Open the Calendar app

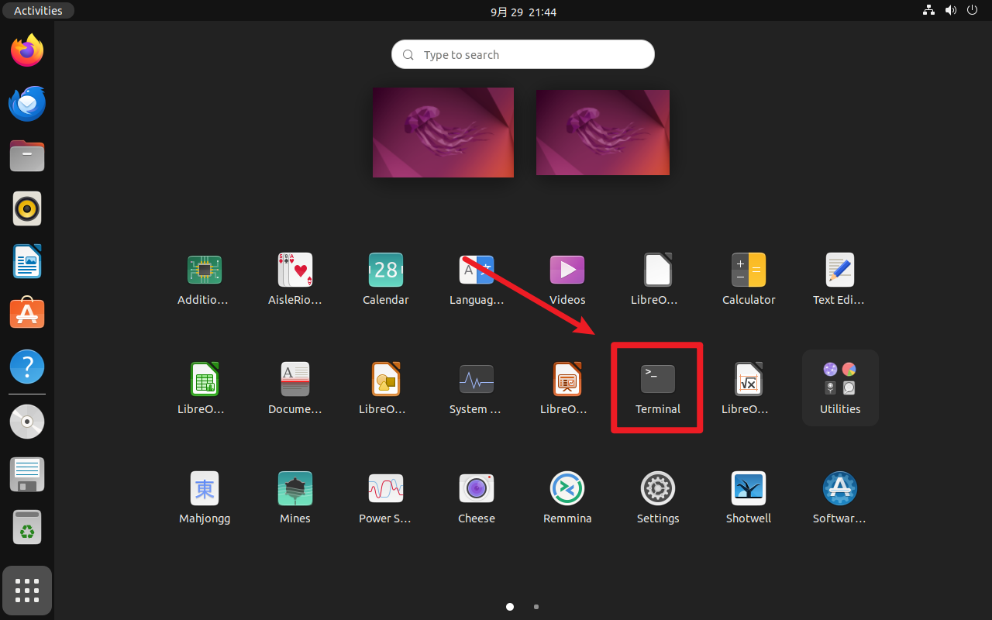pyautogui.click(x=386, y=270)
